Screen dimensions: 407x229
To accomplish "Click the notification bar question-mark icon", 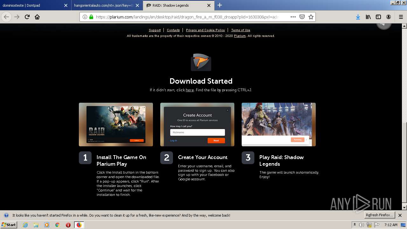I will click(x=6, y=215).
